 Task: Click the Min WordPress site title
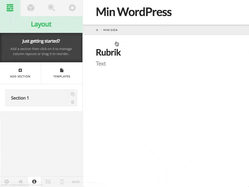(134, 12)
